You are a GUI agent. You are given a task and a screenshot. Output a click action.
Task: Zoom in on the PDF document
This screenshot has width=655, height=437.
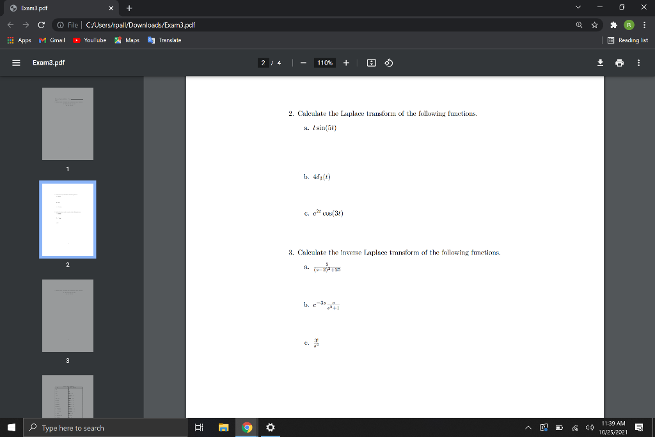(345, 63)
